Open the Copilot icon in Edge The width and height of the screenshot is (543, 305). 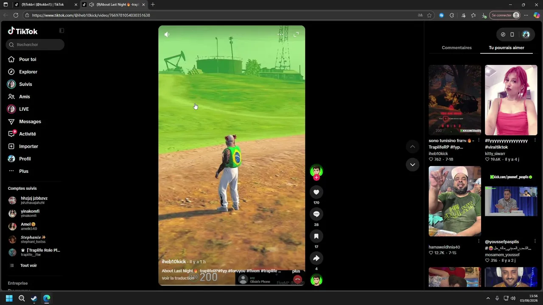pos(537,15)
